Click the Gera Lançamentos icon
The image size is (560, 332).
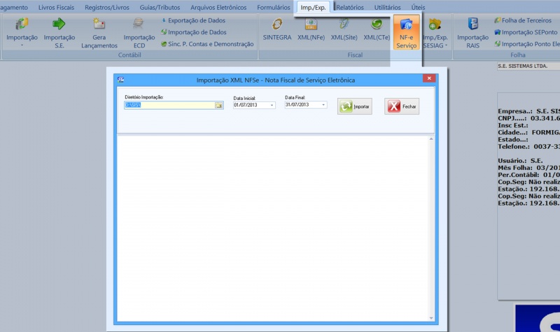pyautogui.click(x=99, y=32)
